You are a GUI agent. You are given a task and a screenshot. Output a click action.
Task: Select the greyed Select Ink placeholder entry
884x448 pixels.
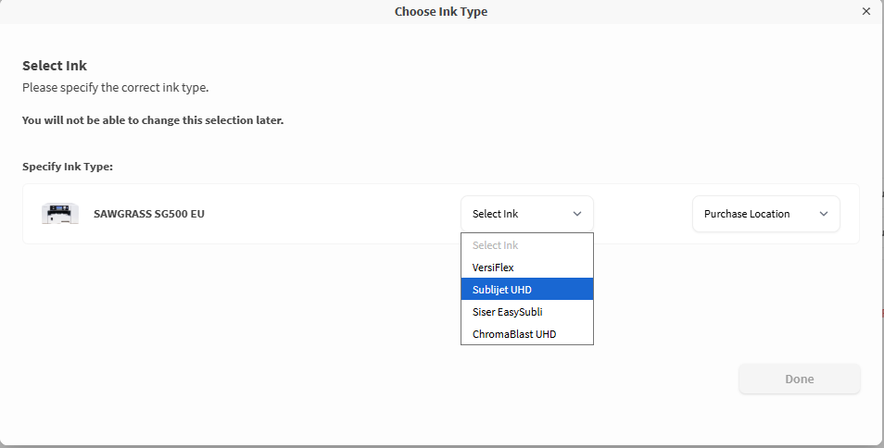point(527,245)
